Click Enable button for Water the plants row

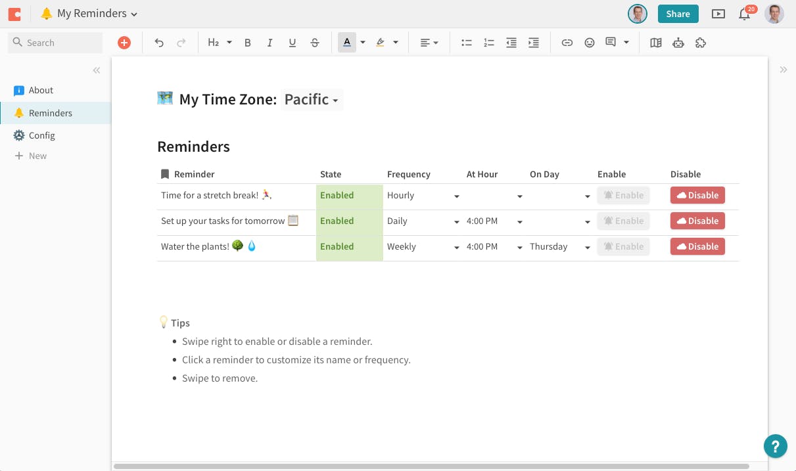(623, 246)
